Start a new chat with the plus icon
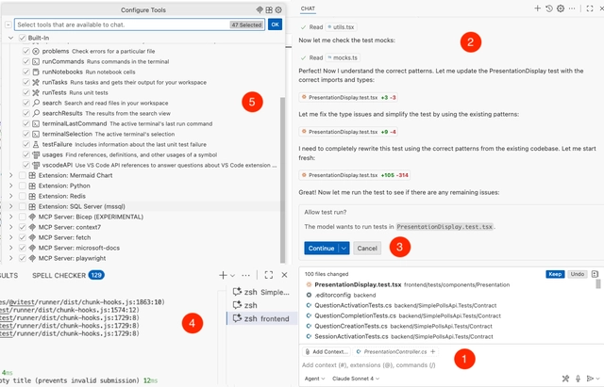The width and height of the screenshot is (604, 387). point(537,8)
